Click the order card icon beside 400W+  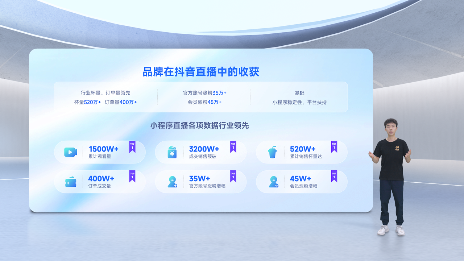tap(71, 182)
